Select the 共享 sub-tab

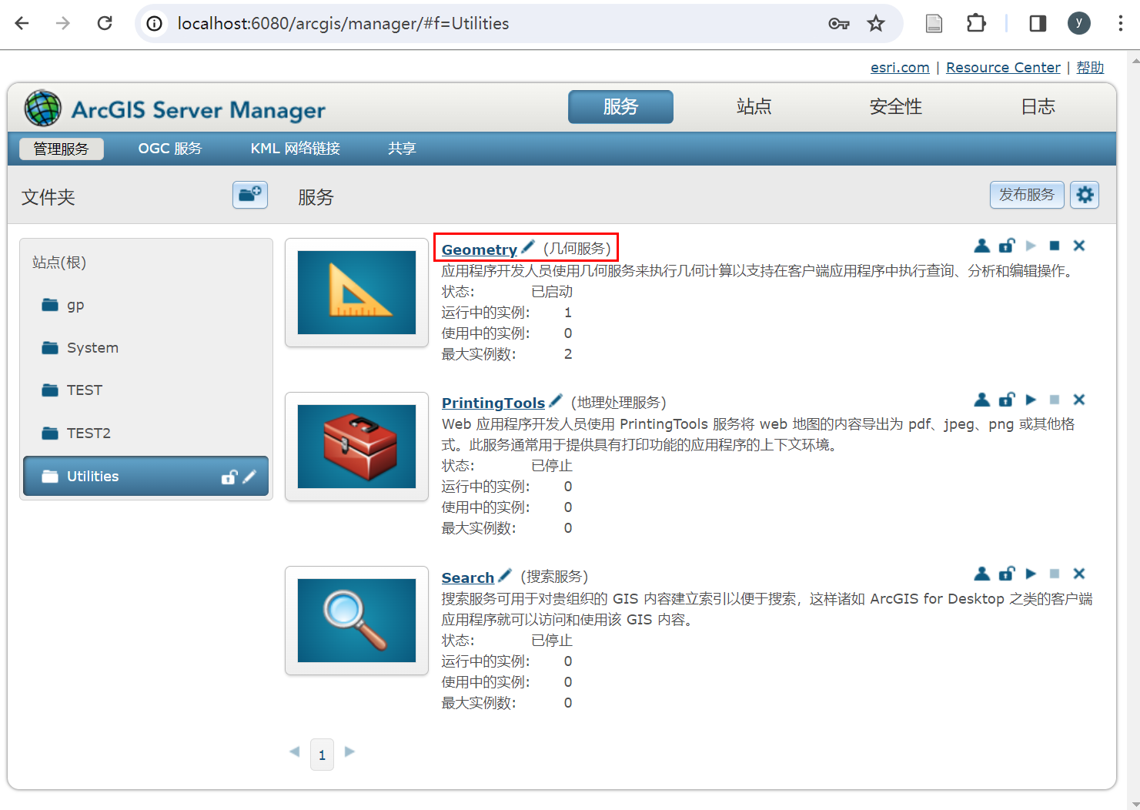point(402,149)
